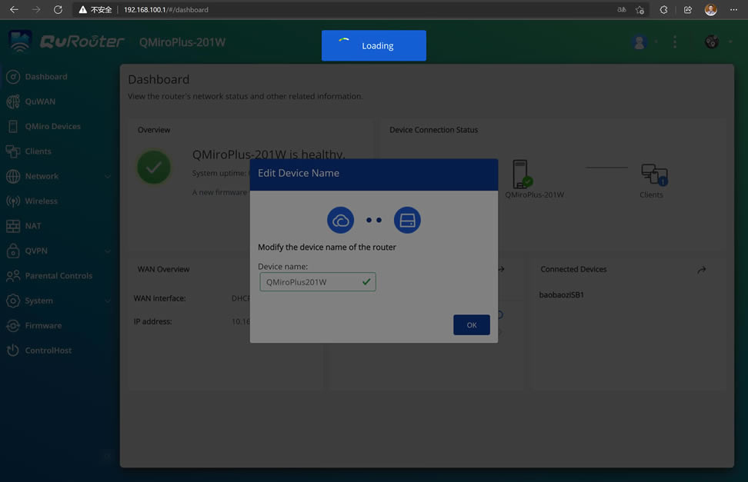Click the not-secure warning icon in address bar
Screen dimensions: 748x482
pyautogui.click(x=83, y=9)
